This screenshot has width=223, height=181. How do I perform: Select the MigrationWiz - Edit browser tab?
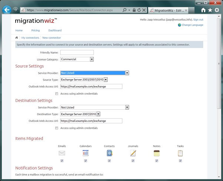pyautogui.click(x=168, y=10)
